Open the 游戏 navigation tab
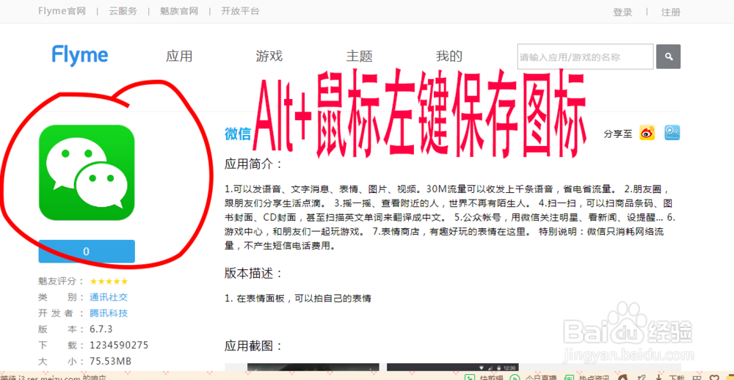This screenshot has height=380, width=734. (x=269, y=56)
